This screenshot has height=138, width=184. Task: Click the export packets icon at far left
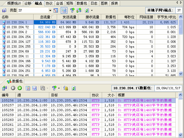pos(5,88)
